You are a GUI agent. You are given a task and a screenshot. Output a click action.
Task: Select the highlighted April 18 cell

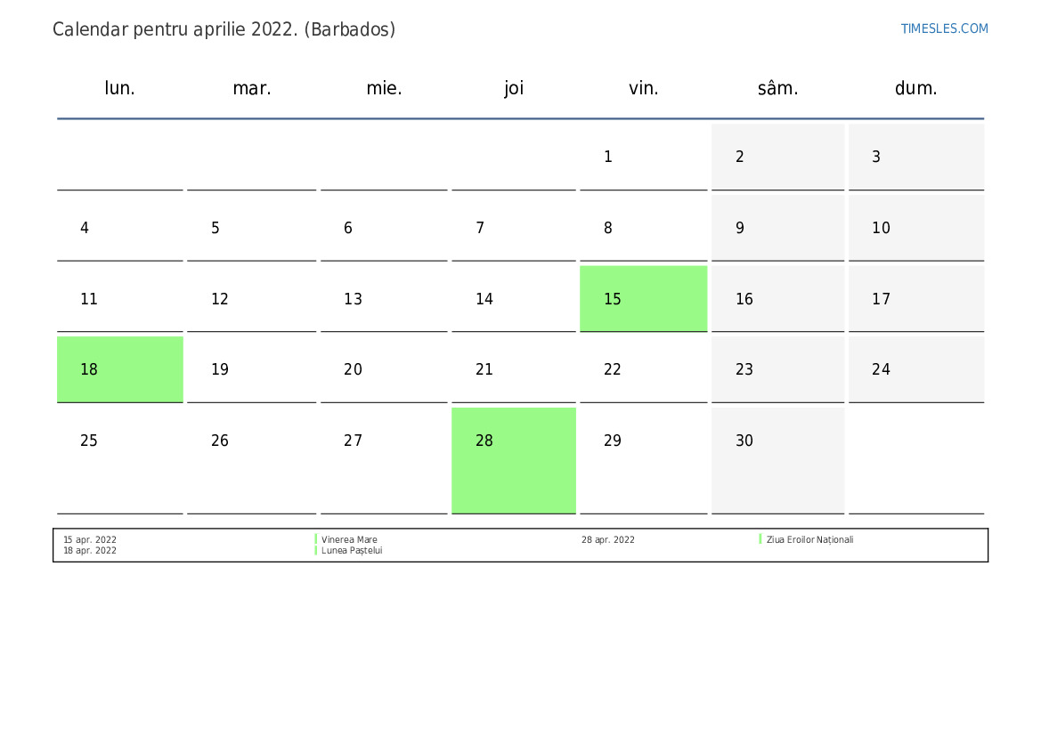pyautogui.click(x=119, y=369)
